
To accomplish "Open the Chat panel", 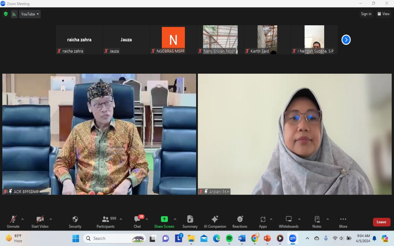I will (x=137, y=222).
